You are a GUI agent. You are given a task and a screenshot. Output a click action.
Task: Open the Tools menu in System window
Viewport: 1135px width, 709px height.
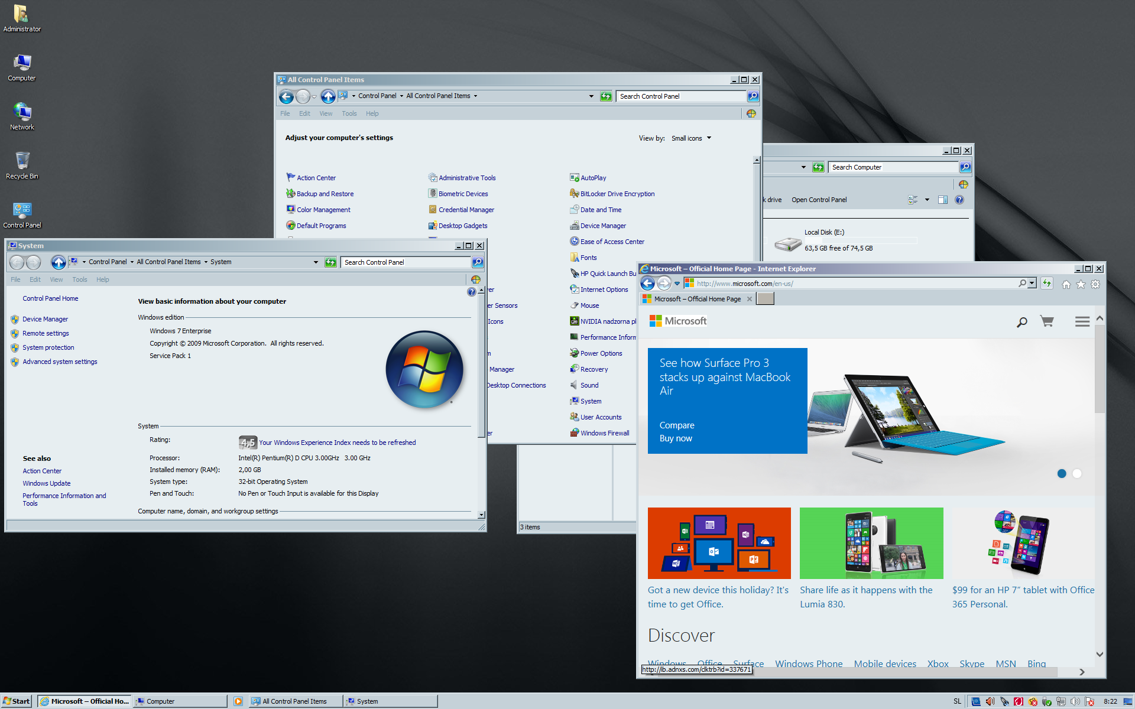(79, 279)
